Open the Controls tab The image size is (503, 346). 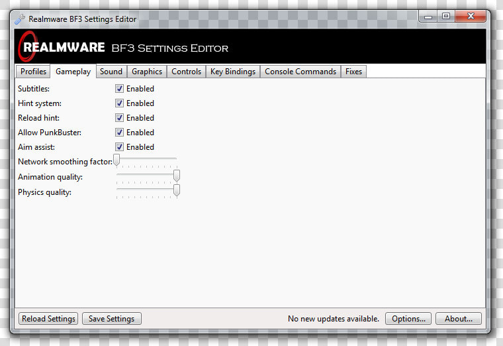tap(186, 72)
